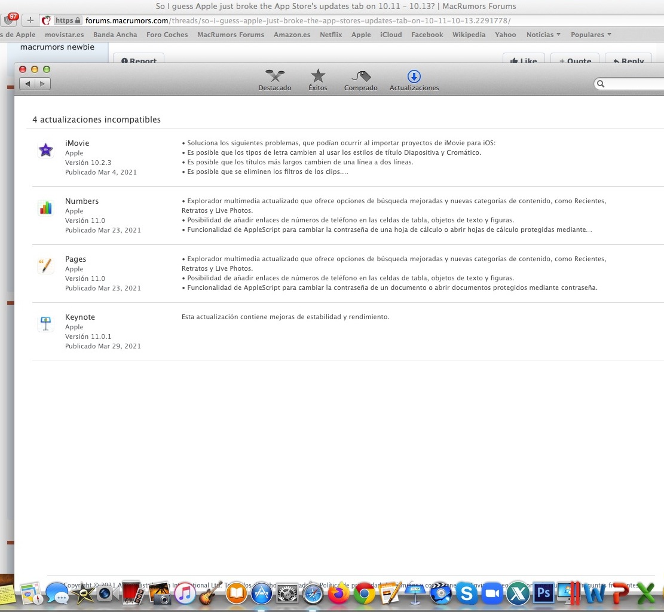
Task: Open Skype from the Dock
Action: tap(466, 593)
